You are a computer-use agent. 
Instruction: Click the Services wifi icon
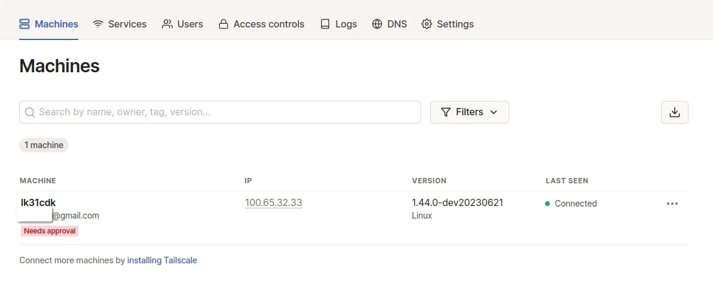coord(98,24)
